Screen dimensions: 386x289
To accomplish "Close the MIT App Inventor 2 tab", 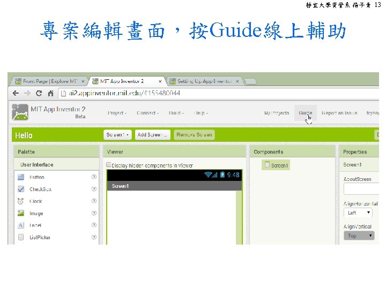I will tap(160, 81).
